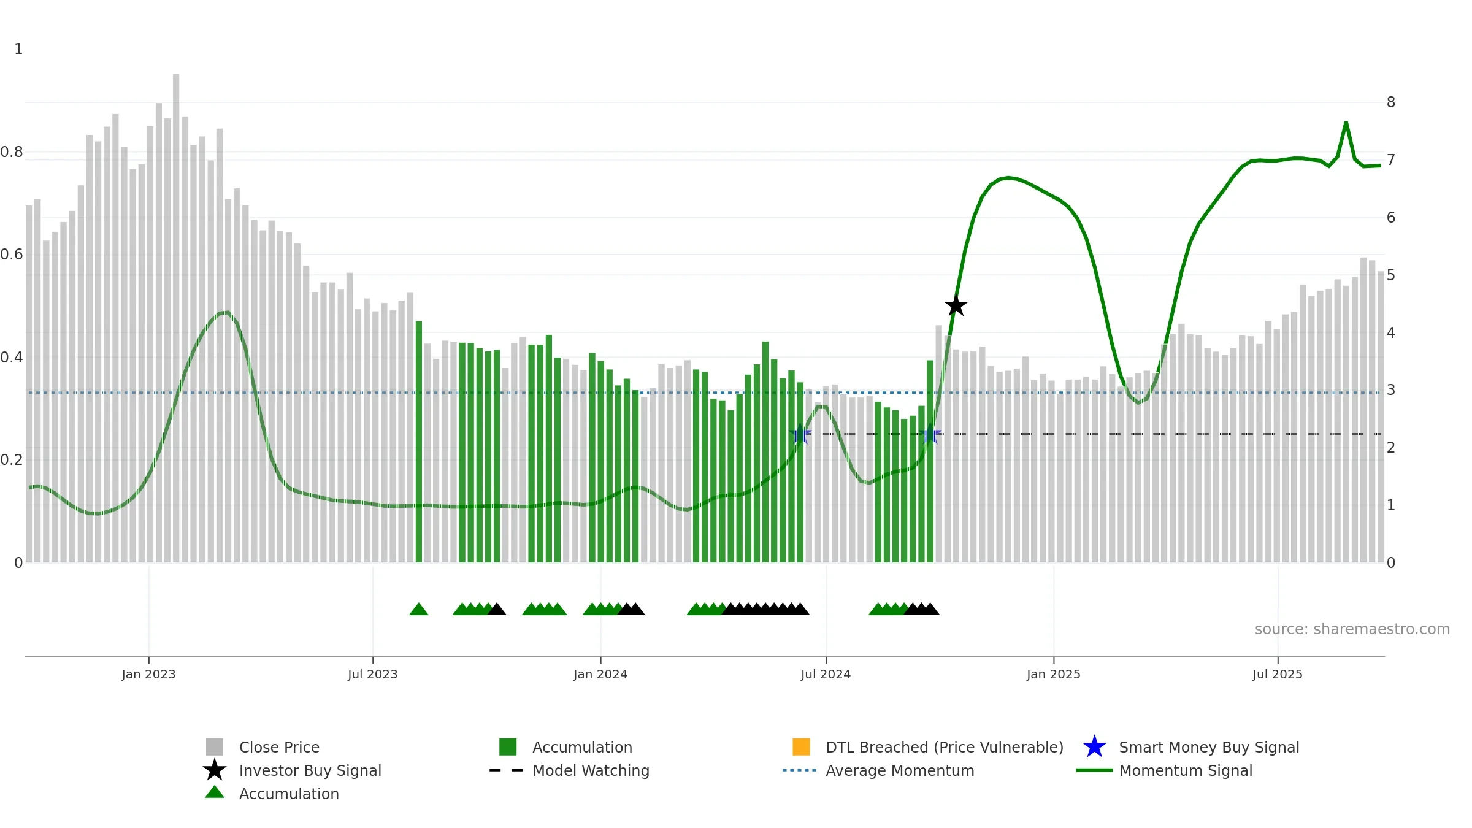
Task: Click the Jan 2023 axis label
Action: (148, 675)
